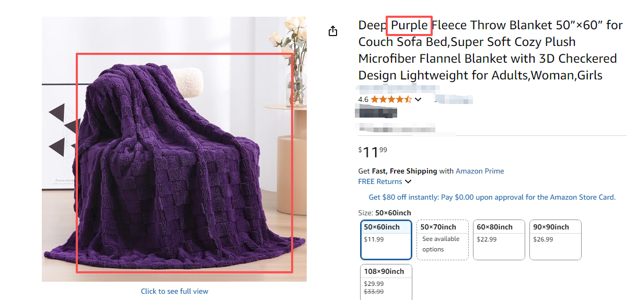
Task: Click the orange star rating icons
Action: 391,99
